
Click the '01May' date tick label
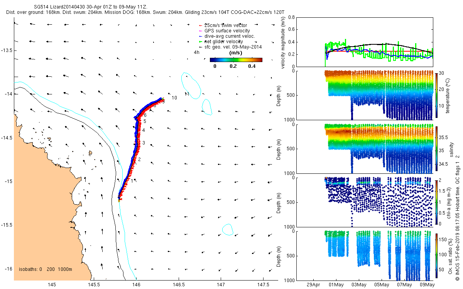tap(336, 285)
